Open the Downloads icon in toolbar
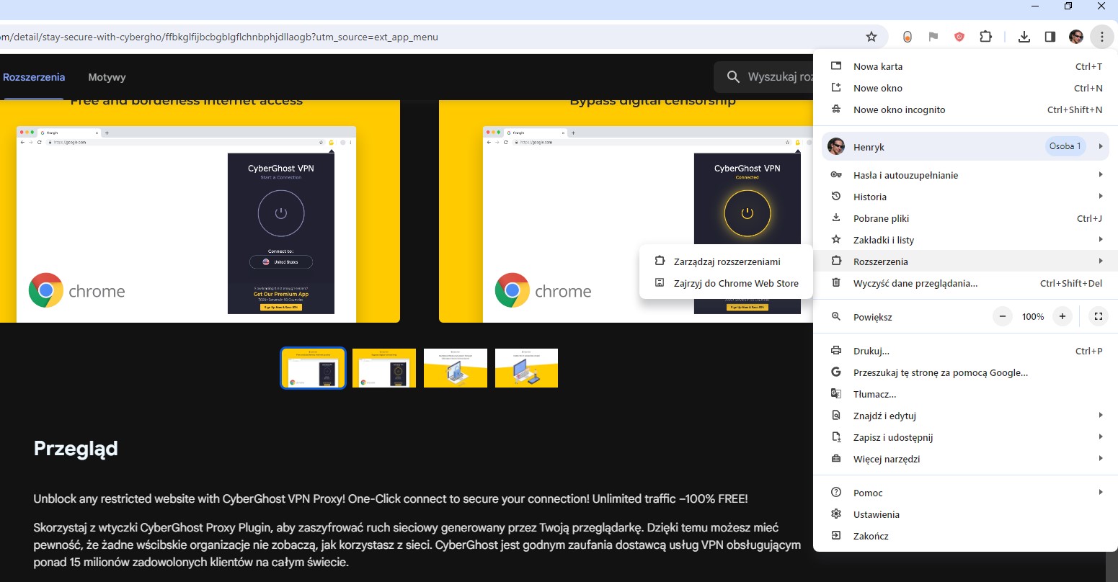This screenshot has width=1118, height=582. tap(1024, 37)
